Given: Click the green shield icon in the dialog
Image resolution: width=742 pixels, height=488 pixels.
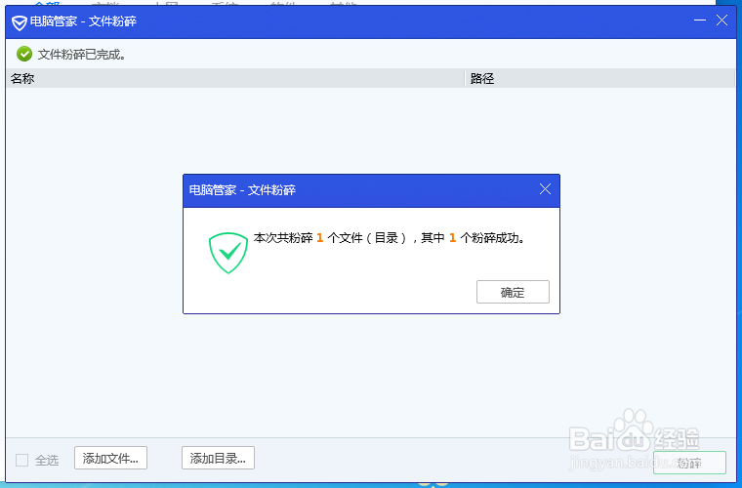Looking at the screenshot, I should pos(228,253).
